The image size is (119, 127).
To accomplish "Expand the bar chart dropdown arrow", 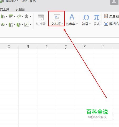I will (x=14, y=16).
